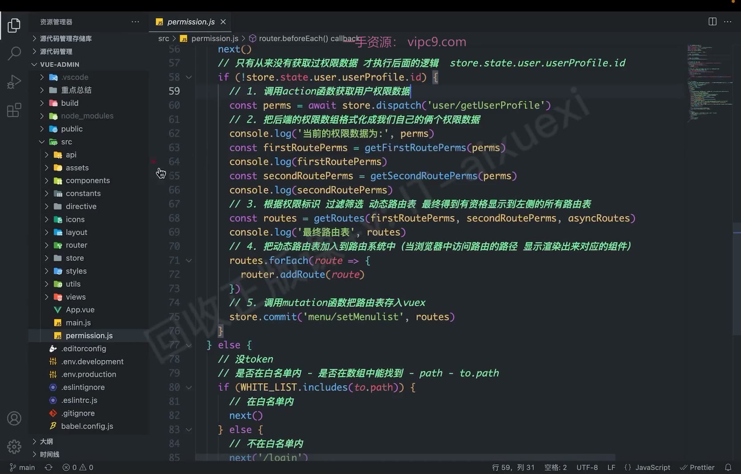The image size is (741, 474).
Task: Open the Explorer view in activity bar
Action: pos(14,25)
